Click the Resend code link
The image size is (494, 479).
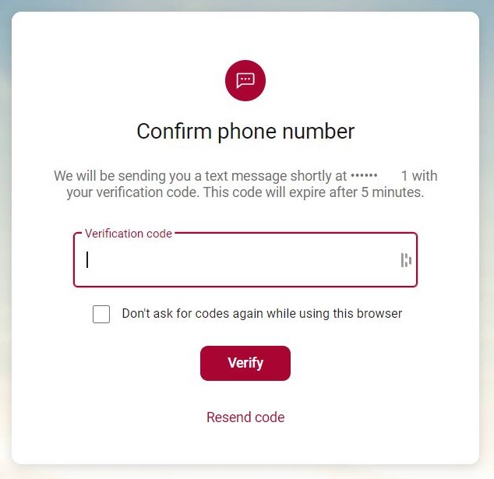[x=245, y=417]
